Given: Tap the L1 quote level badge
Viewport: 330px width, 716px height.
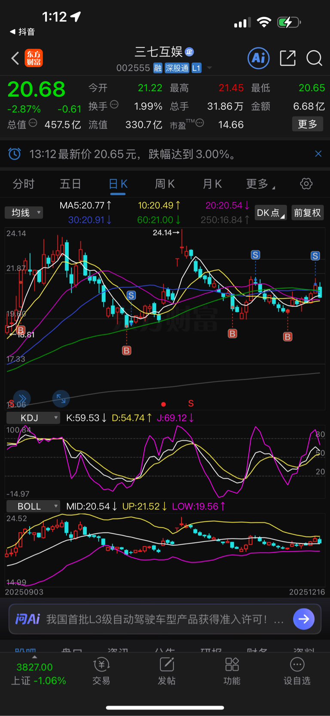Looking at the screenshot, I should [196, 68].
